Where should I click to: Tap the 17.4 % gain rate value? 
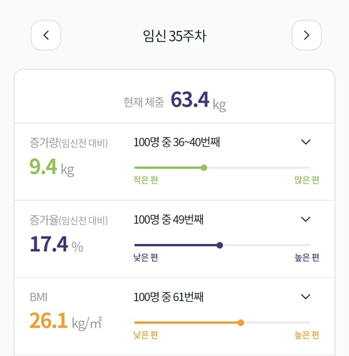click(x=56, y=244)
